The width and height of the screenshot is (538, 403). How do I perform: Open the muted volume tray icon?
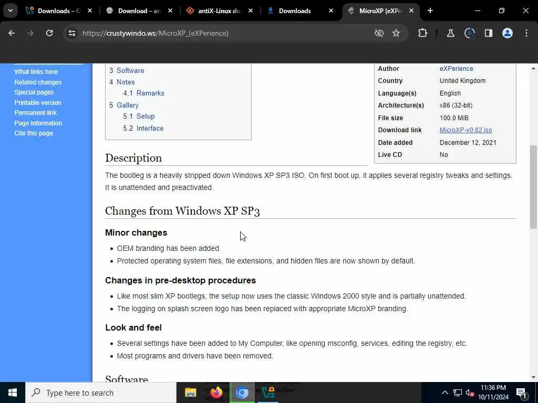tap(470, 393)
